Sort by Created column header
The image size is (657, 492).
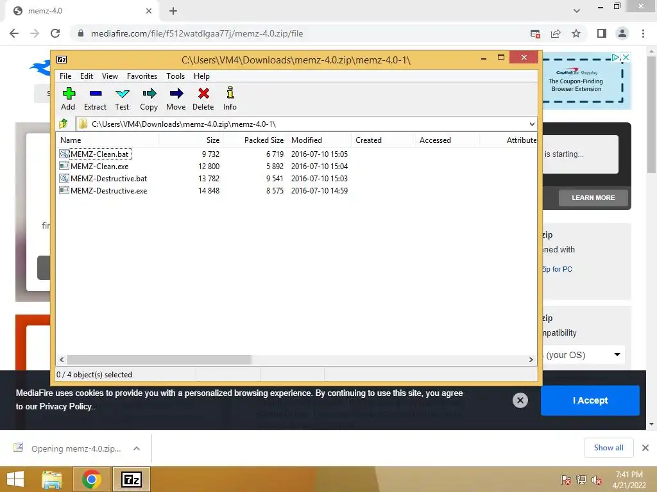[383, 140]
